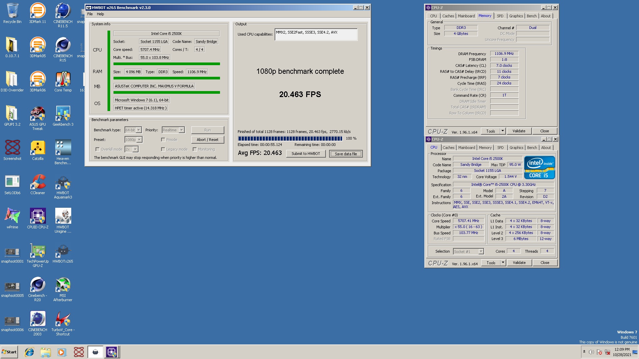Click Save data file button

pos(345,154)
